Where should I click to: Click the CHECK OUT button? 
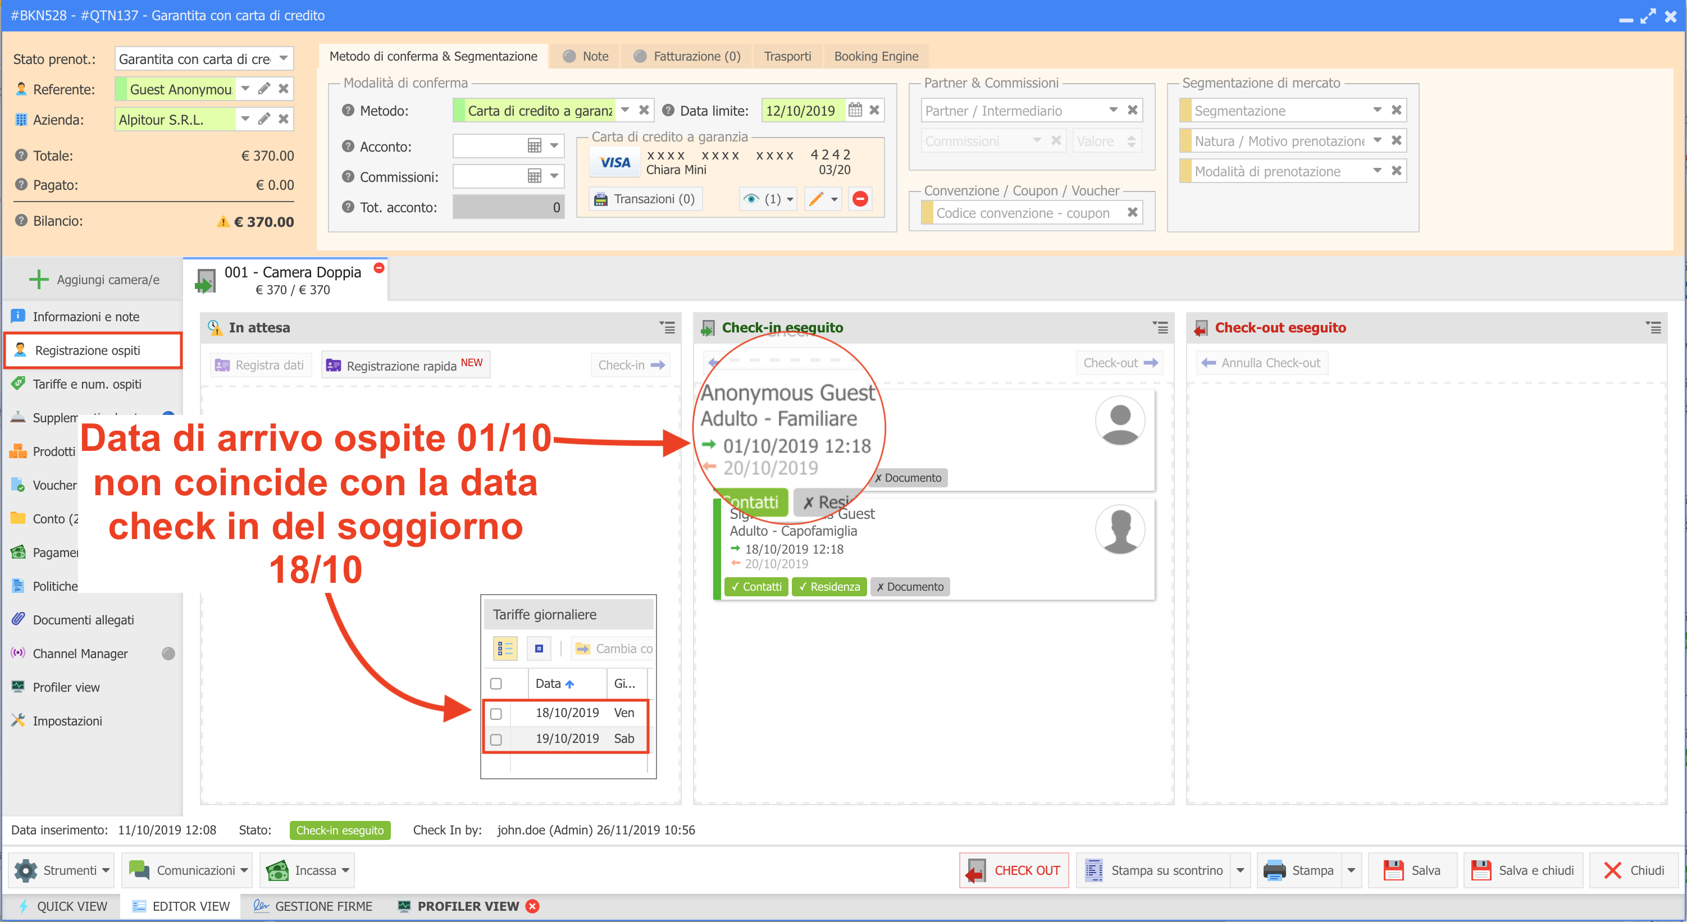(1014, 870)
